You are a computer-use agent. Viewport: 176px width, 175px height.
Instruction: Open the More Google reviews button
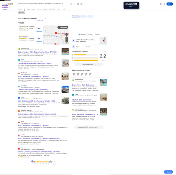tap(89, 64)
